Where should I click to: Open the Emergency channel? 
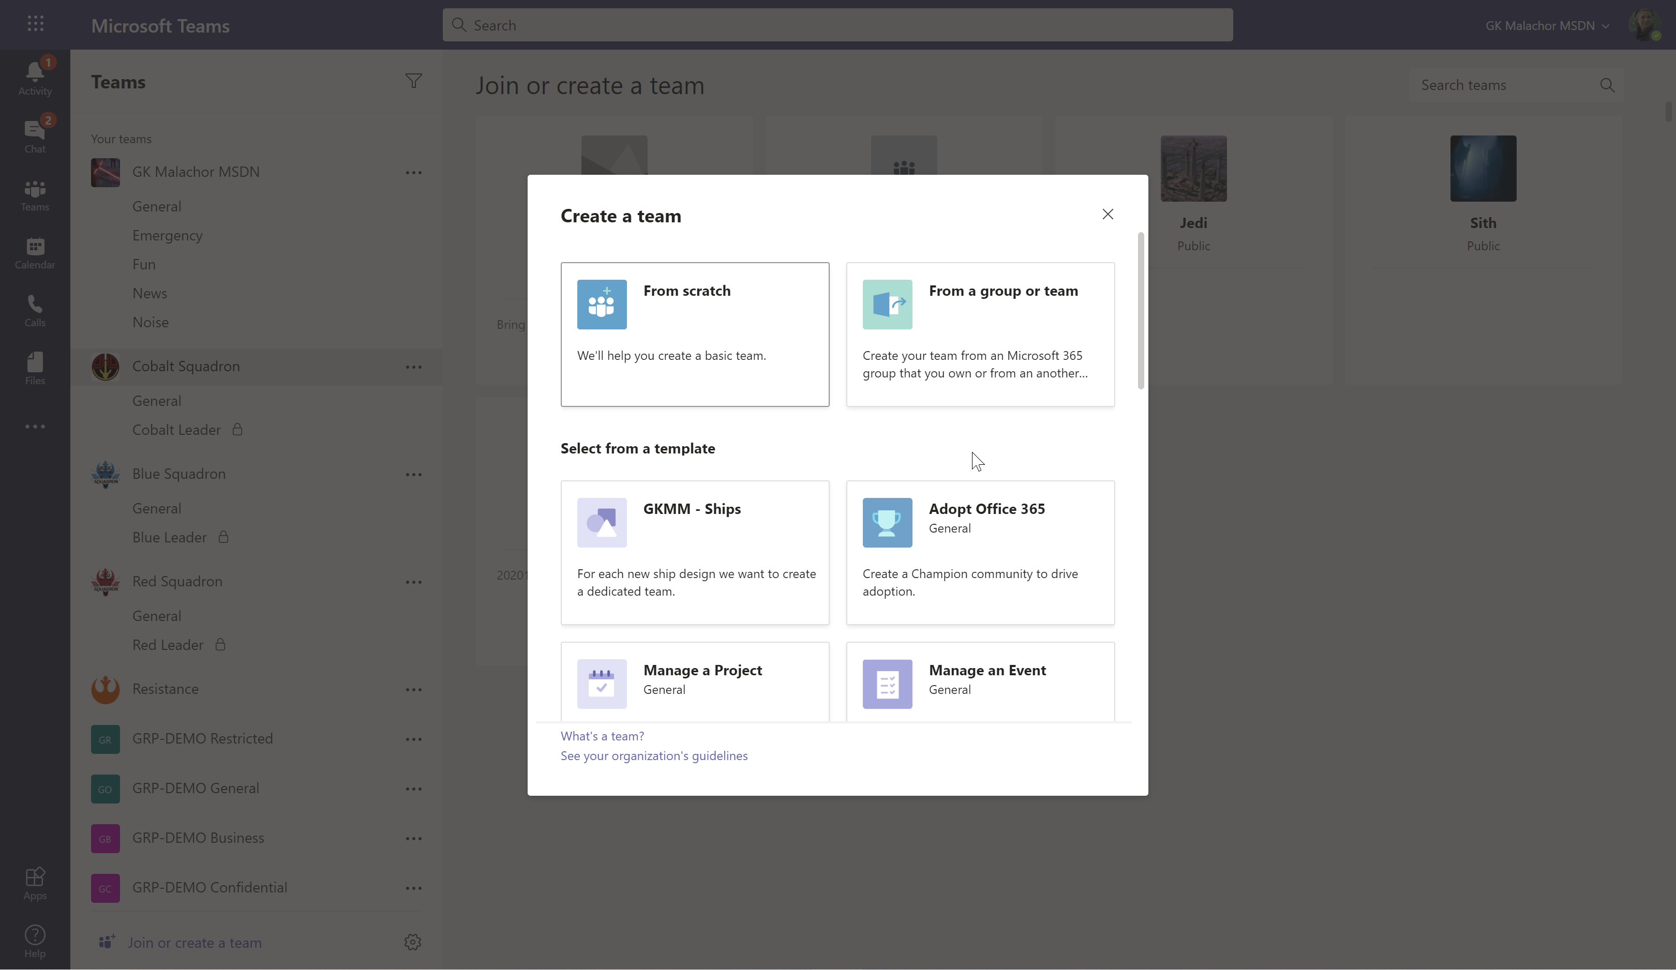pos(167,235)
